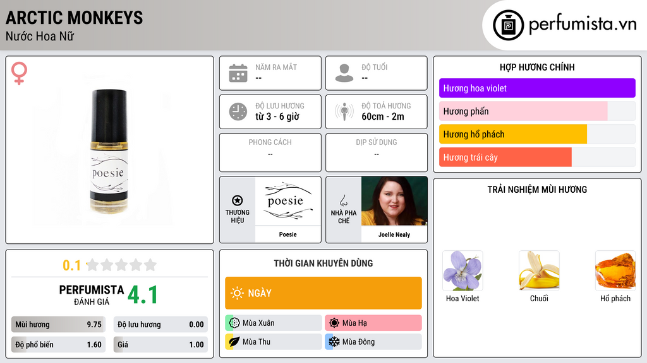Click the person silhouette icon beside Độ tuổi

click(x=344, y=73)
